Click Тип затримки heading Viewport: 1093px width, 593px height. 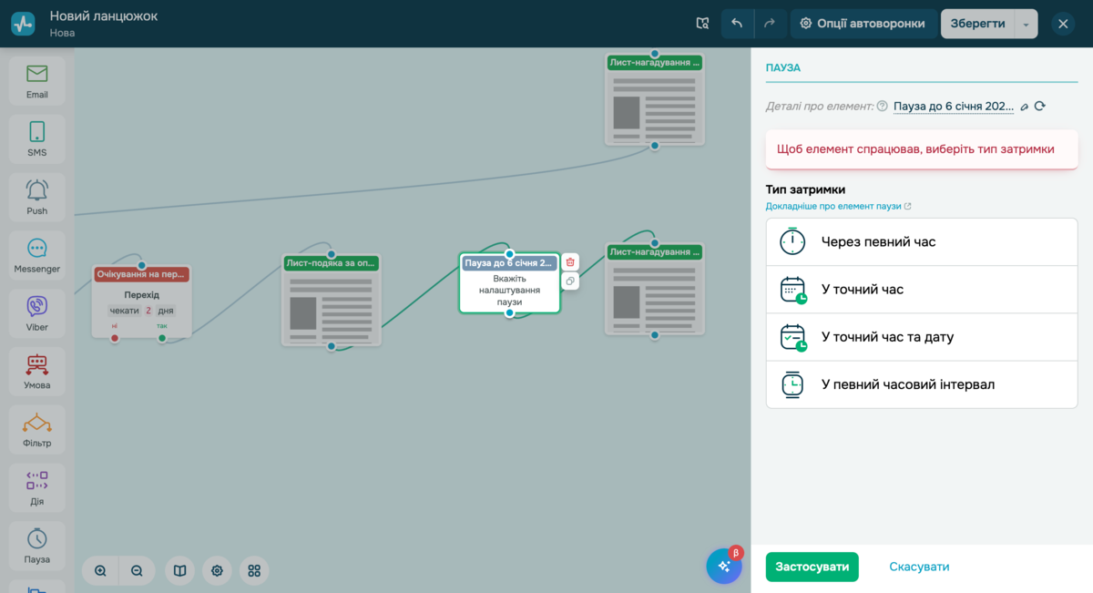tap(805, 189)
